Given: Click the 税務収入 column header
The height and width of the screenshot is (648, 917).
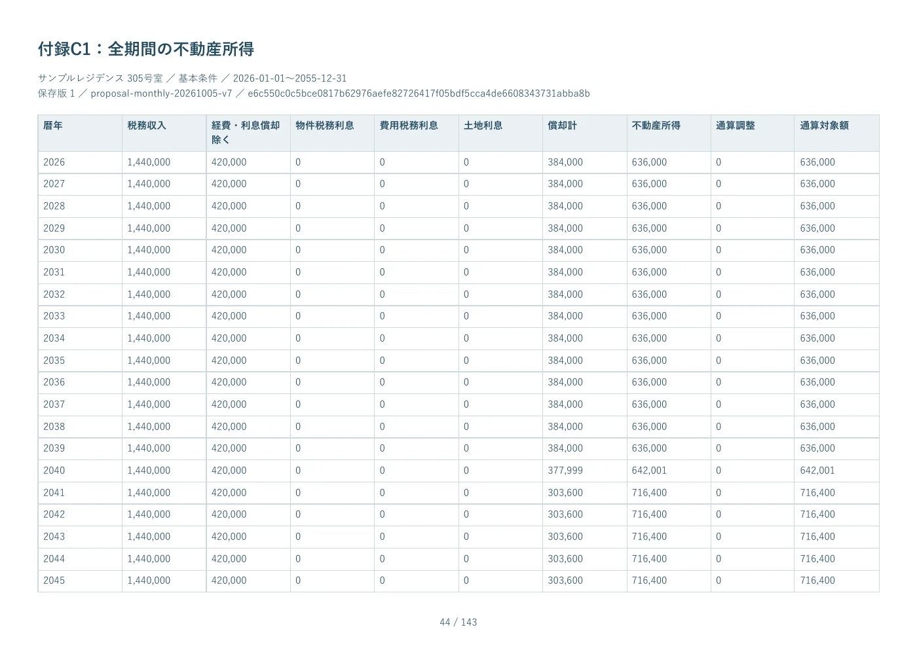Looking at the screenshot, I should point(164,133).
